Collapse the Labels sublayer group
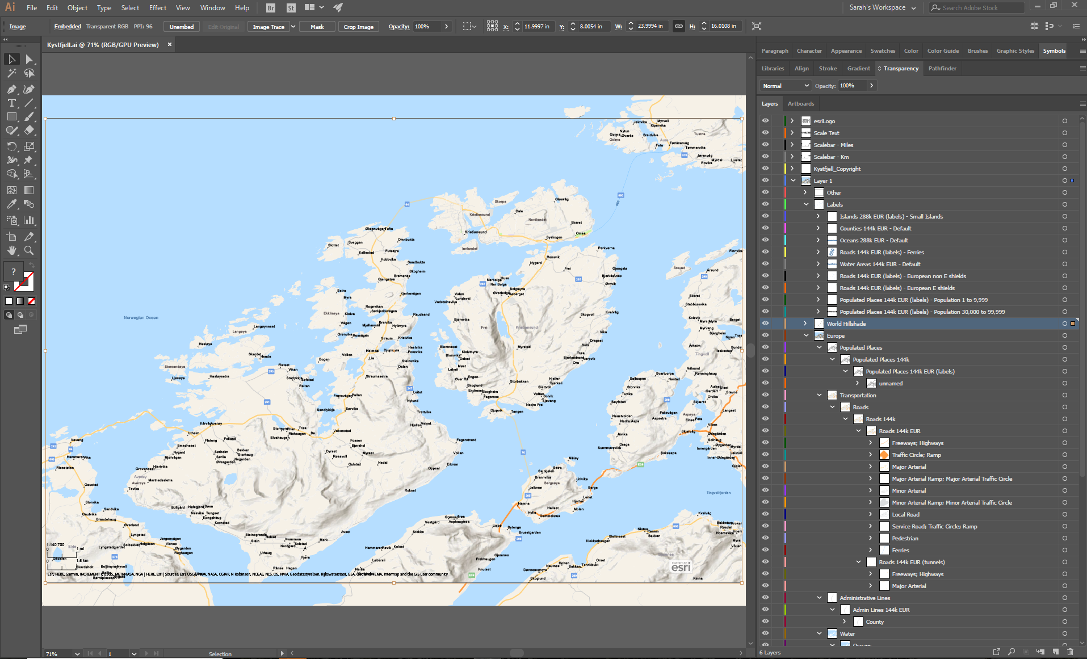 tap(806, 204)
